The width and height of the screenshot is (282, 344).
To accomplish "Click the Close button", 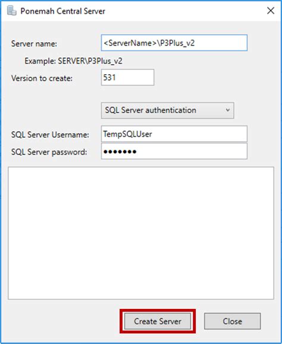I will [x=233, y=321].
